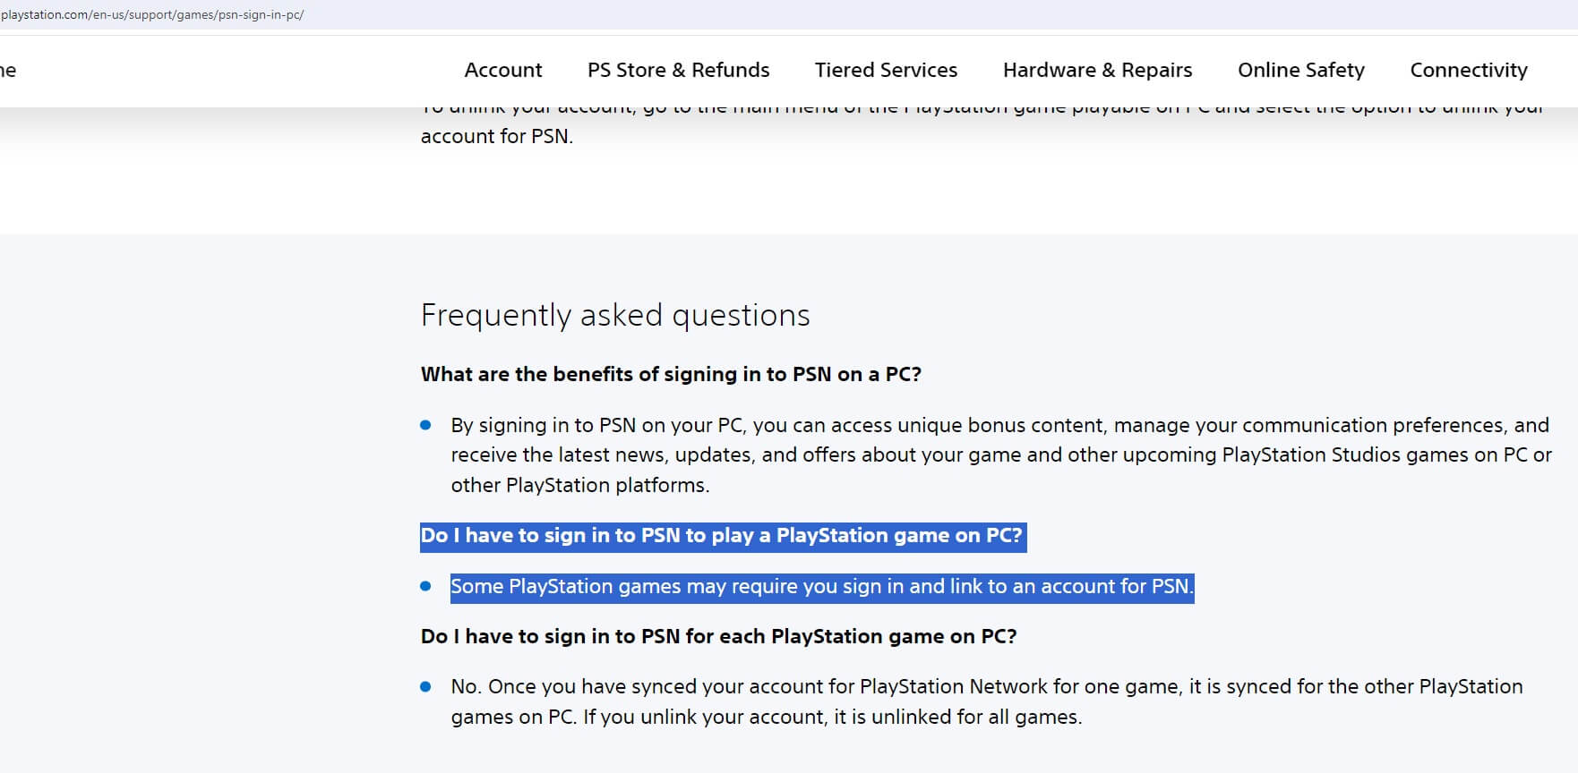Open Hardware & Repairs menu

click(x=1097, y=70)
